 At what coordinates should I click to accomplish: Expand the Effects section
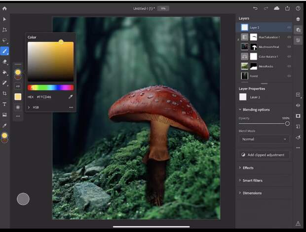pyautogui.click(x=248, y=168)
